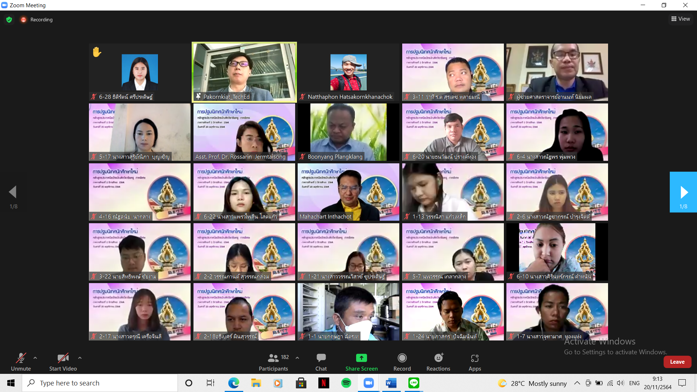Click the pin icon beside Pakornkiat_TechEd name
The image size is (697, 392).
click(x=198, y=97)
